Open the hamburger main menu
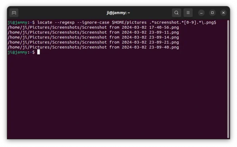This screenshot has width=237, height=147. [x=188, y=13]
